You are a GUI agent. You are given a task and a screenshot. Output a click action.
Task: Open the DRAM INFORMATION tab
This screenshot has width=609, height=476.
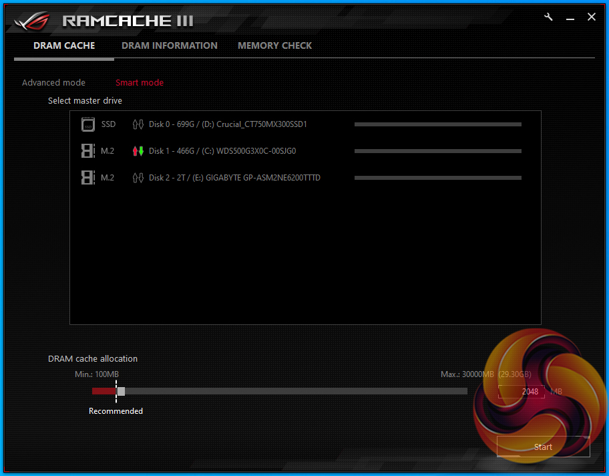(170, 46)
